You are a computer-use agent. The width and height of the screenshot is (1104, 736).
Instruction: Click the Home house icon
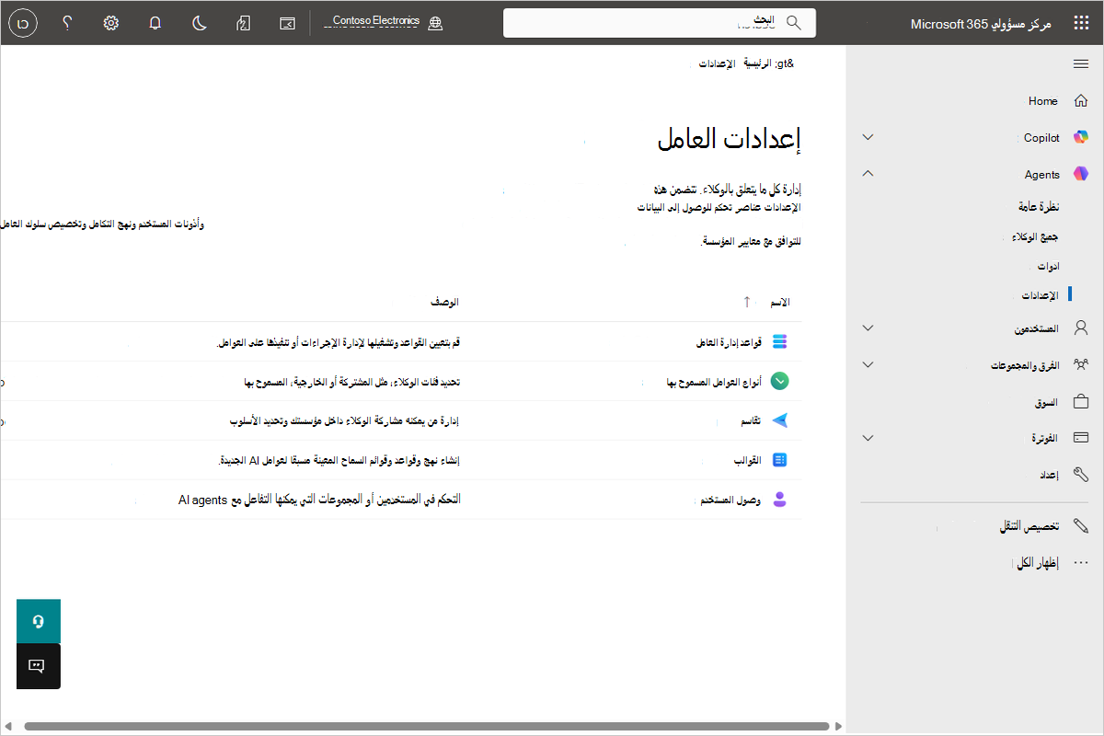(x=1081, y=101)
